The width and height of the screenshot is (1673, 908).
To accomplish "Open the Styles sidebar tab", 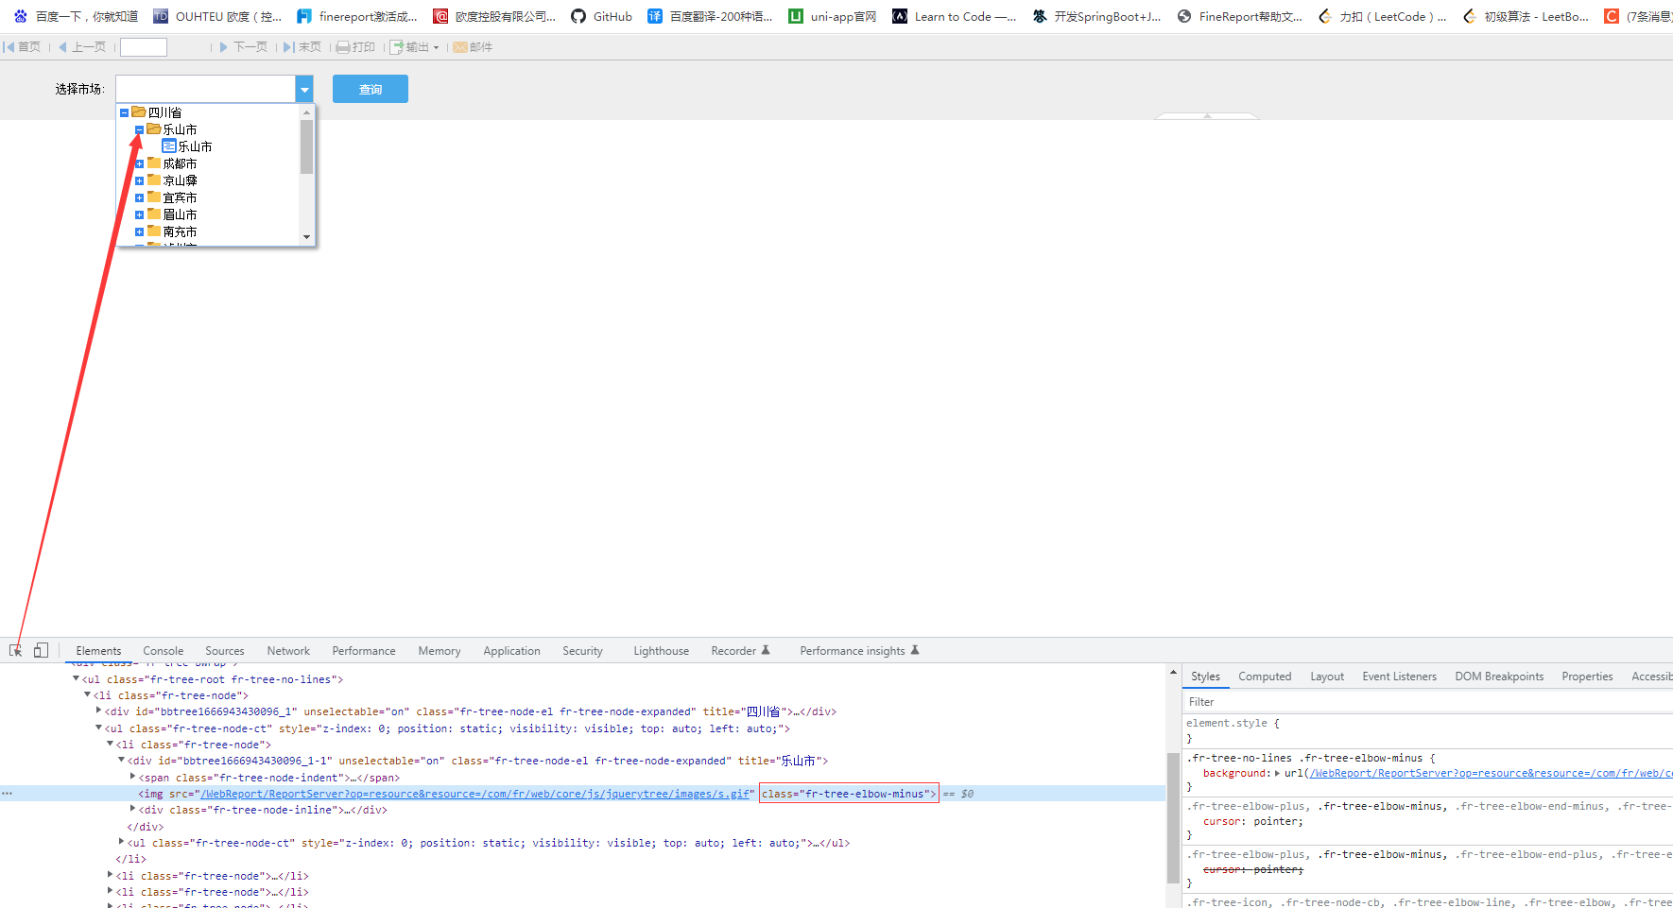I will [1205, 677].
